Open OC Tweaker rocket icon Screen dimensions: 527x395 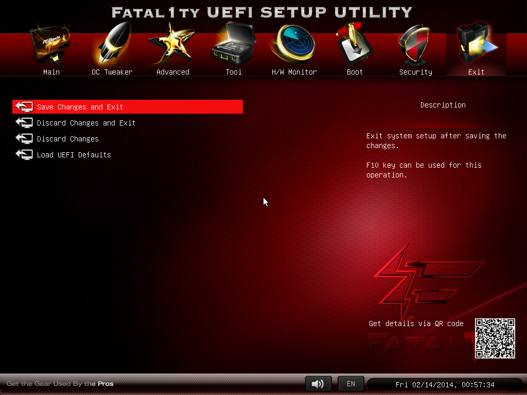click(112, 45)
